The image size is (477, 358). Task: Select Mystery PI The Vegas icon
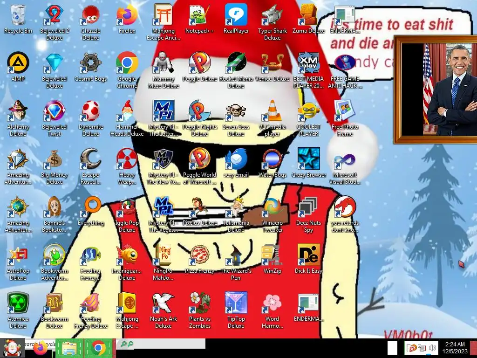(x=164, y=215)
